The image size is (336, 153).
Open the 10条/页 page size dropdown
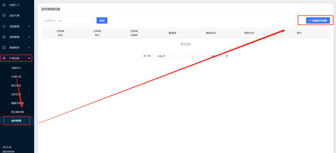tap(163, 56)
